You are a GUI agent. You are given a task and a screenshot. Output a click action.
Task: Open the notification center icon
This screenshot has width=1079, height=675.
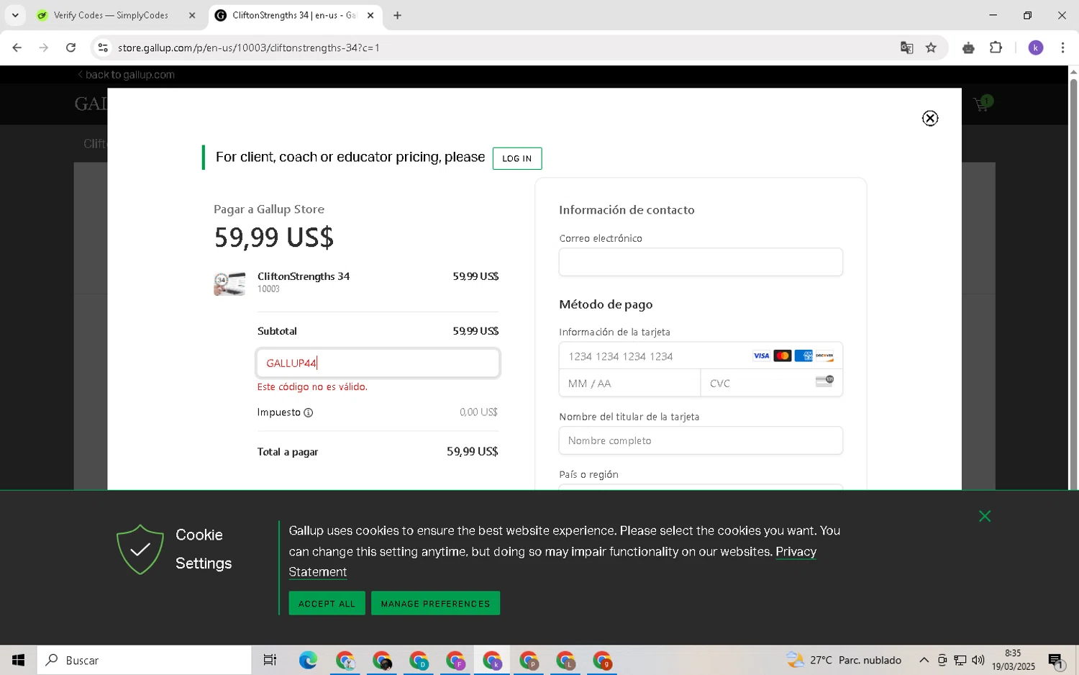(x=1055, y=660)
